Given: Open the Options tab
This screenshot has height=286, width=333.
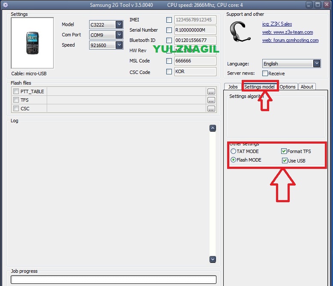Looking at the screenshot, I should 287,87.
